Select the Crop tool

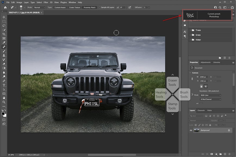pos(4,34)
